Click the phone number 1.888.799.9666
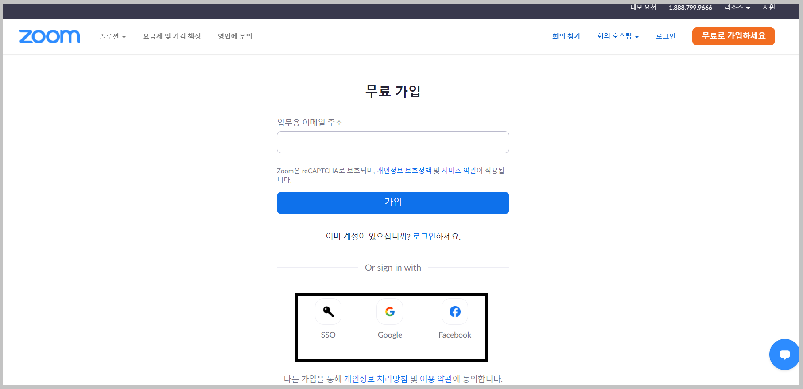This screenshot has height=389, width=803. tap(691, 8)
